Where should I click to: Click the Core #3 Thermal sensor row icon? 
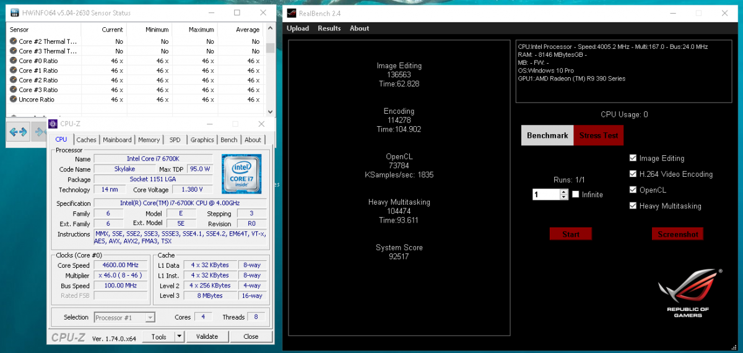(13, 51)
